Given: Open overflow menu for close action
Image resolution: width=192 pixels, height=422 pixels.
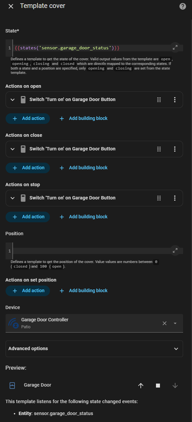Looking at the screenshot, I should 175,149.
